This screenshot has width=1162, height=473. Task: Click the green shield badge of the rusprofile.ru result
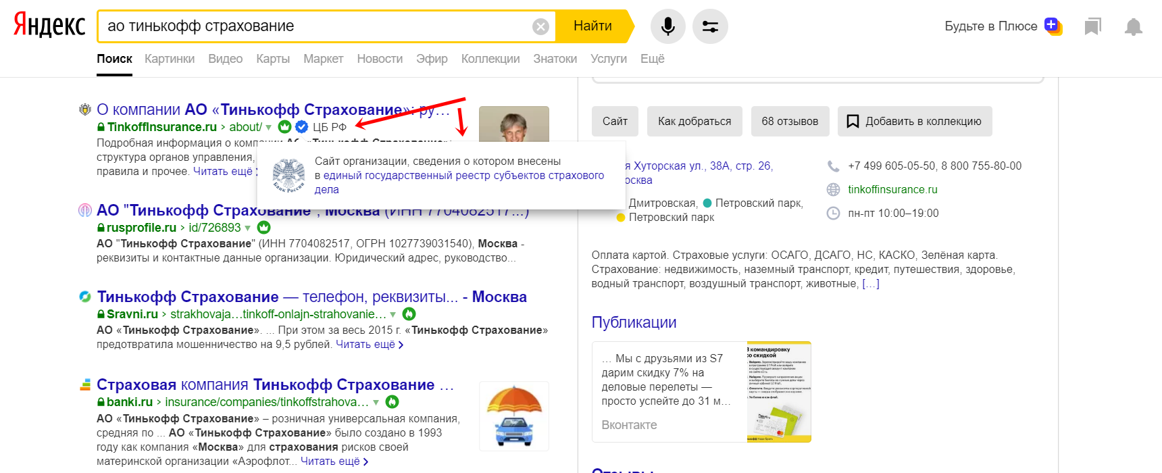(x=263, y=228)
